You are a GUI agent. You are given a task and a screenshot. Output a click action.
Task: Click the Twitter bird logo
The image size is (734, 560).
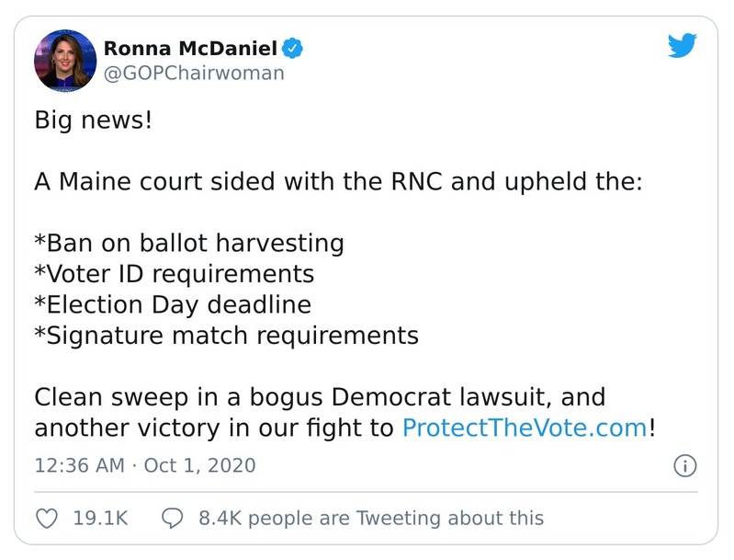click(682, 46)
